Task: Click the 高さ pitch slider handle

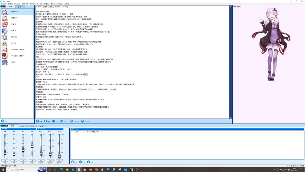Action: click(23, 150)
